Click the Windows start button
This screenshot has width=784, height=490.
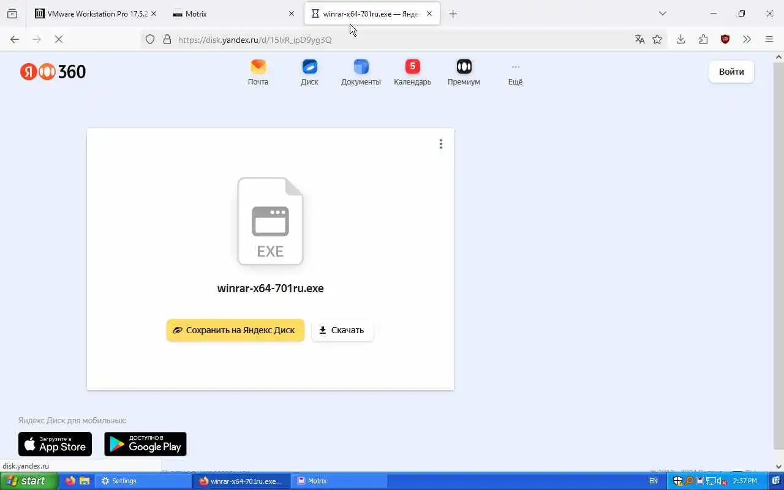(x=29, y=481)
